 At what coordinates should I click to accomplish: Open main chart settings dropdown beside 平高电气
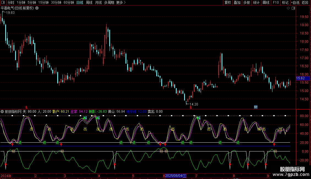click(37, 8)
